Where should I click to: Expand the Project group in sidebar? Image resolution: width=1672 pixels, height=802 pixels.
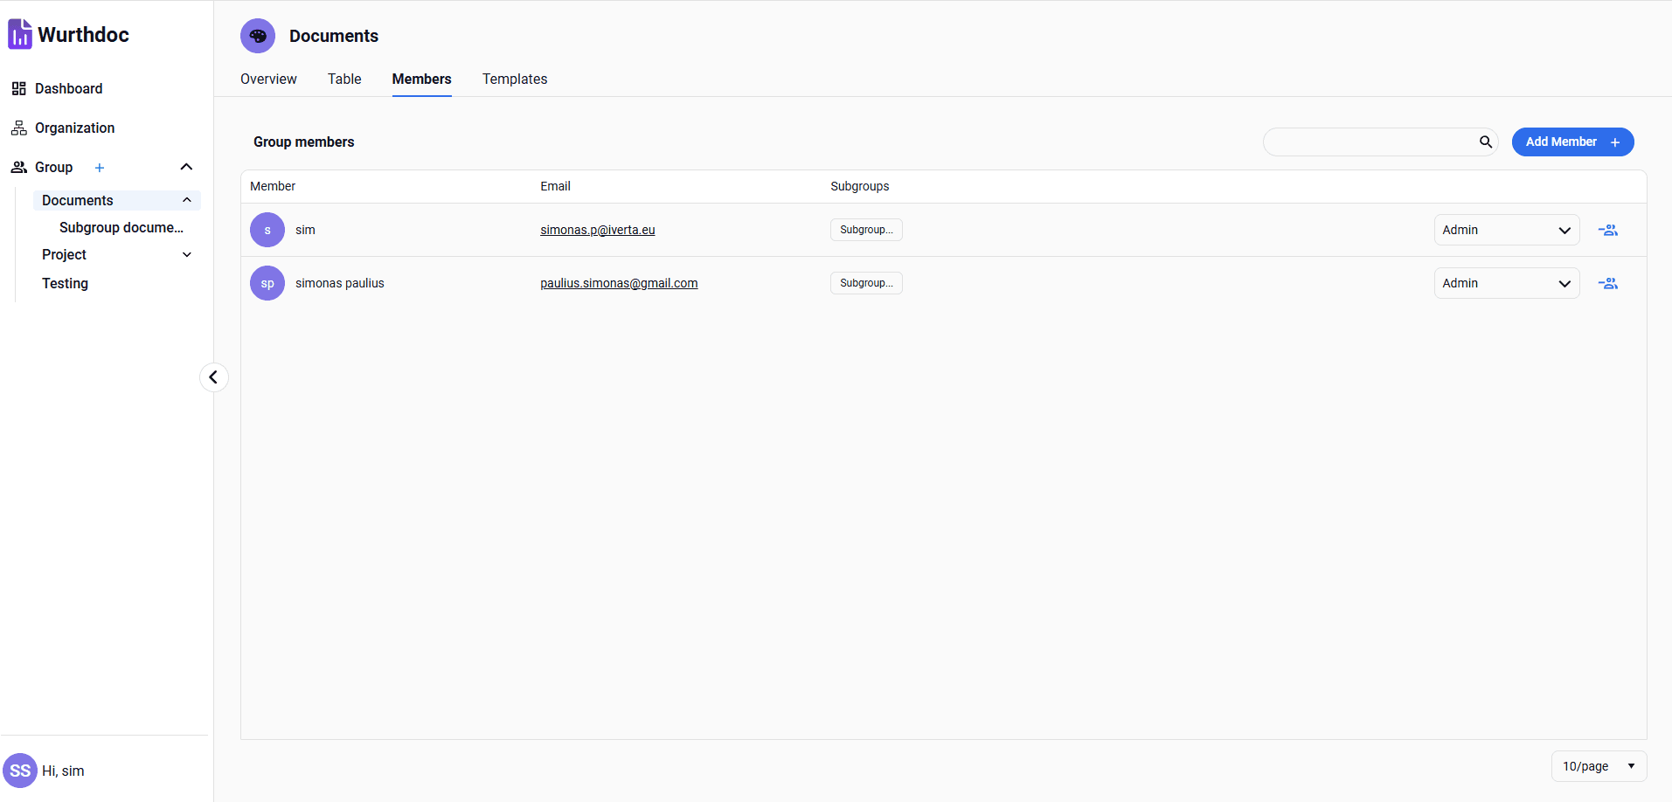click(186, 255)
